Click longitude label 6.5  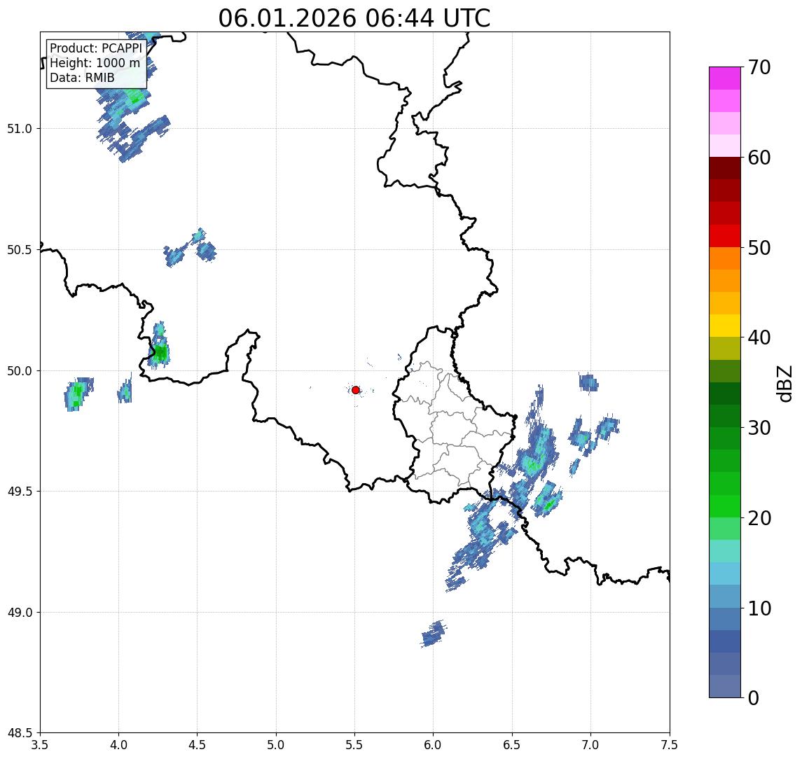(512, 745)
